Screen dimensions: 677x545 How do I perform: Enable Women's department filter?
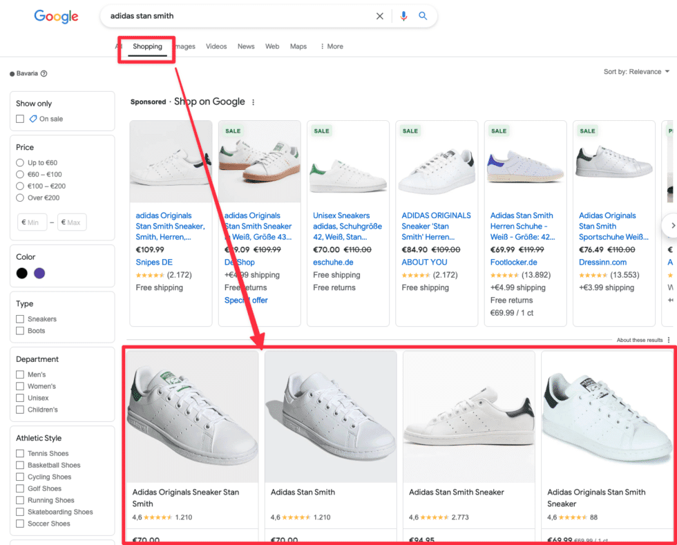20,386
